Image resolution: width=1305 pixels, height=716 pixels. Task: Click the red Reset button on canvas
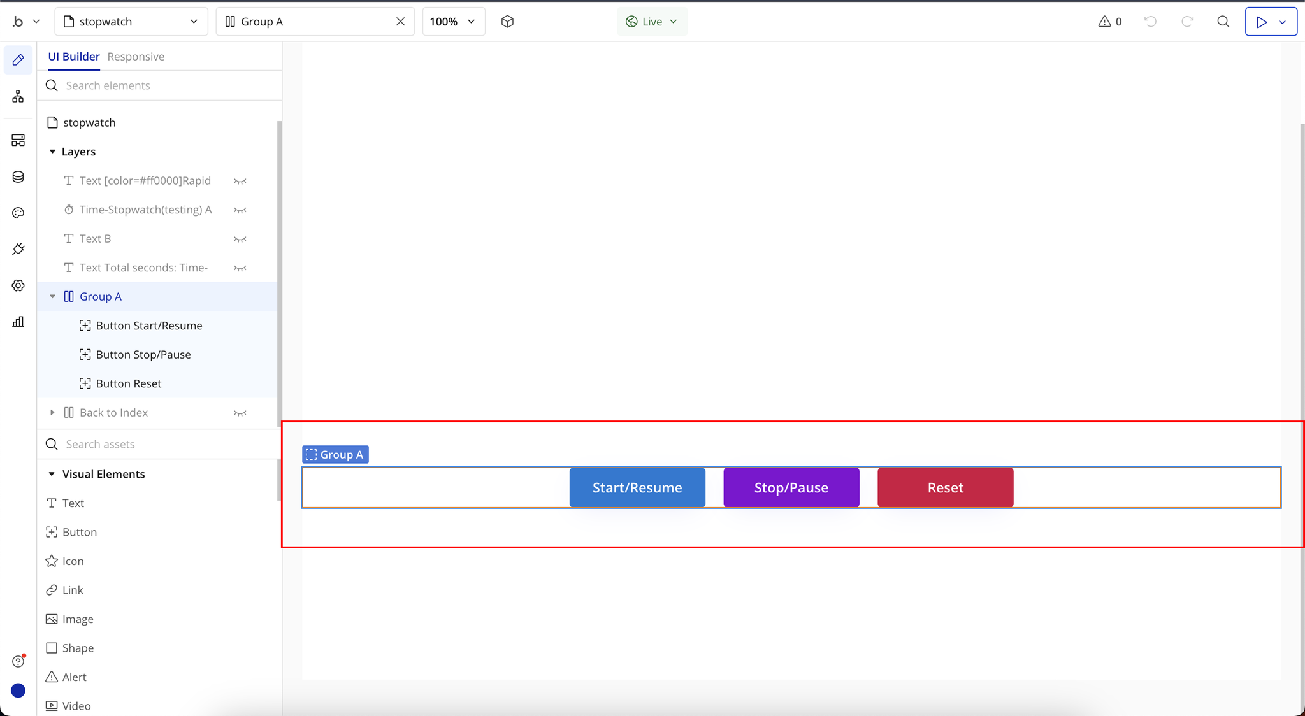(x=945, y=488)
